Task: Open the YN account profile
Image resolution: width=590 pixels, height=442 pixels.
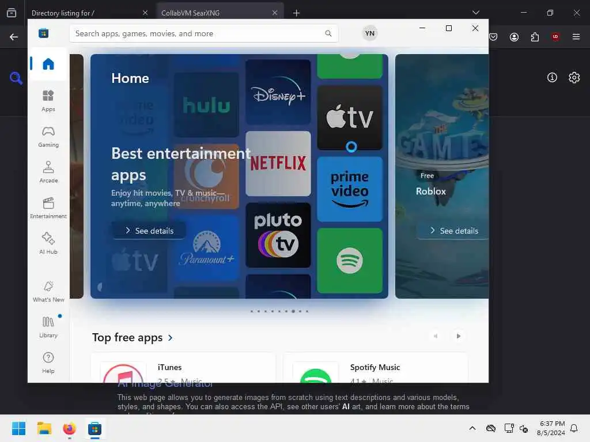Action: (369, 33)
